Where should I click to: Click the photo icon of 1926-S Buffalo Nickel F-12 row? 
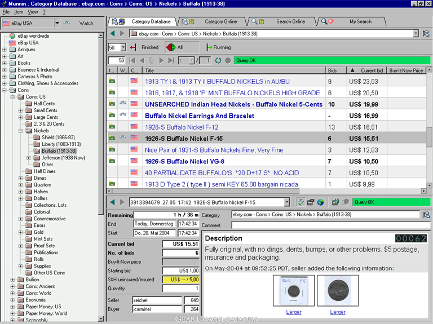(x=112, y=127)
